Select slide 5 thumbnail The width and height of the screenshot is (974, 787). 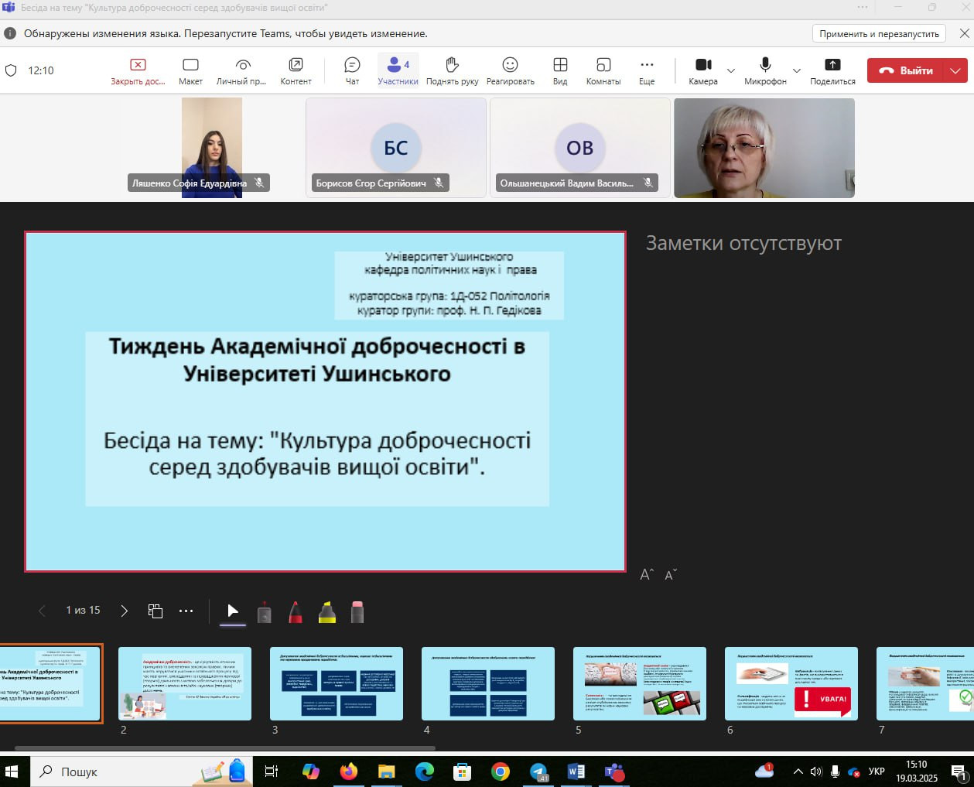pyautogui.click(x=639, y=684)
